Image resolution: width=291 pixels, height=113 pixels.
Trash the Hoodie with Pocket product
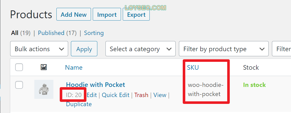[141, 95]
